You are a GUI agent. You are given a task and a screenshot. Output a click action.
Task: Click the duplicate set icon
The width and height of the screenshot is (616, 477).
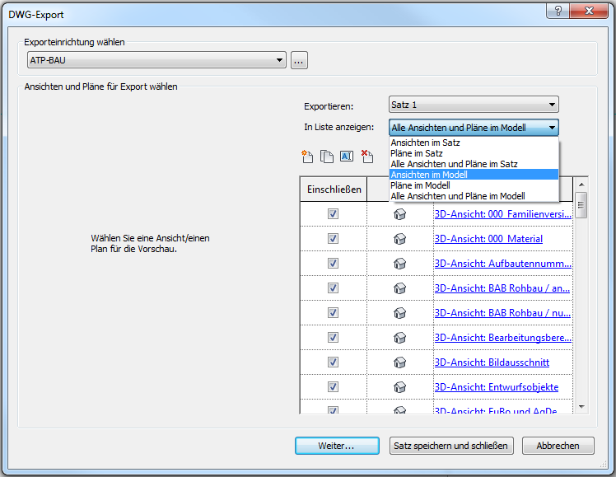tap(327, 157)
